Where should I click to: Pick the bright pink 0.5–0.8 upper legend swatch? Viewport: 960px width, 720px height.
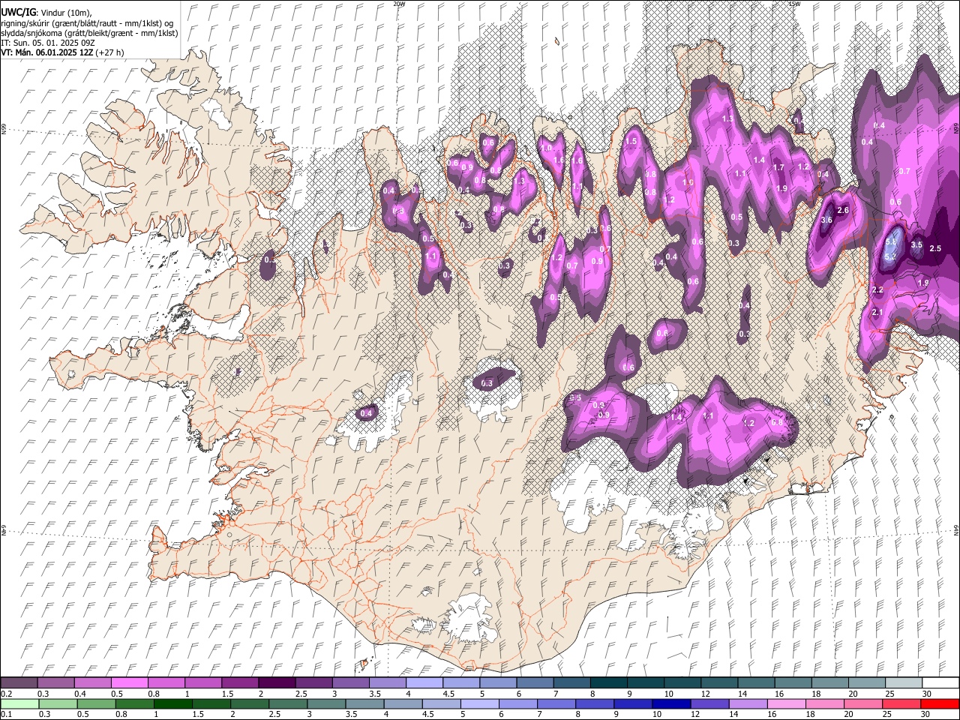[129, 682]
